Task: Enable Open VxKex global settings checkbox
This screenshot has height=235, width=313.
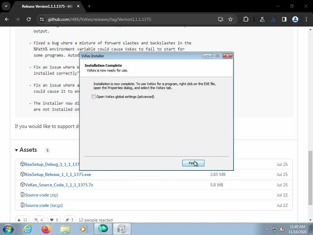Action: 94,96
